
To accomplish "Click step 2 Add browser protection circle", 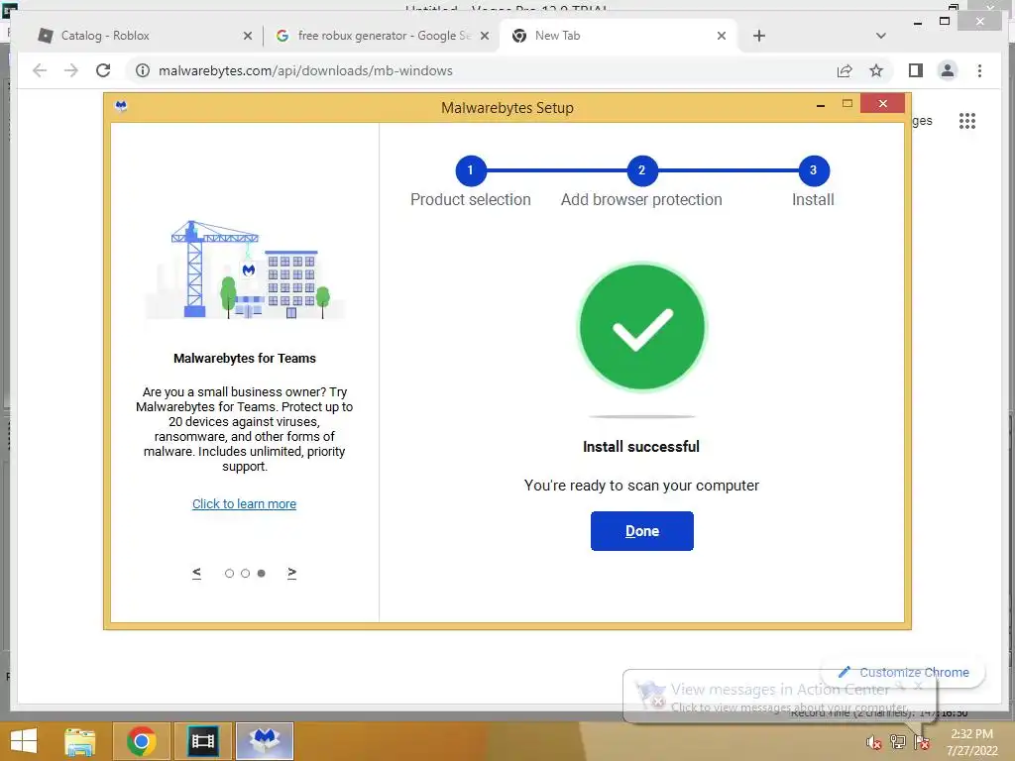I will click(642, 170).
